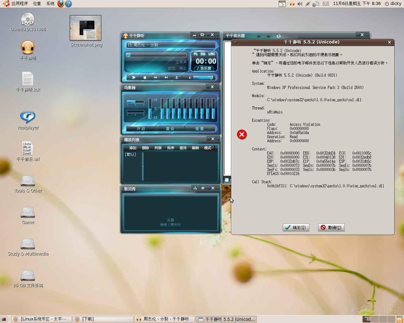
Task: Open the 编辑 menu in playlist
Action: tap(195, 148)
